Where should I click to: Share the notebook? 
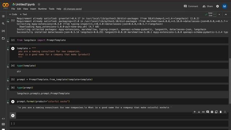click(x=208, y=6)
